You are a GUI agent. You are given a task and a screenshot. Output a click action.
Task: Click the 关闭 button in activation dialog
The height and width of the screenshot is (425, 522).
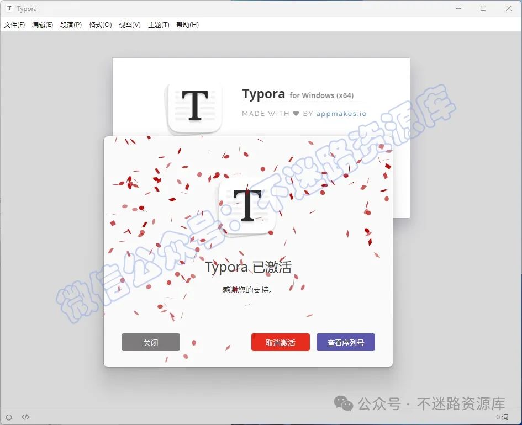(150, 342)
